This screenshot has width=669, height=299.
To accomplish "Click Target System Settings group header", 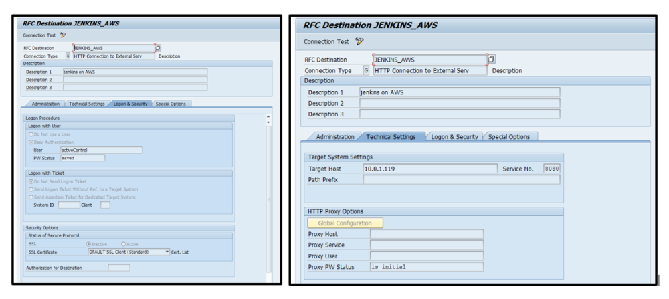I will (x=434, y=157).
